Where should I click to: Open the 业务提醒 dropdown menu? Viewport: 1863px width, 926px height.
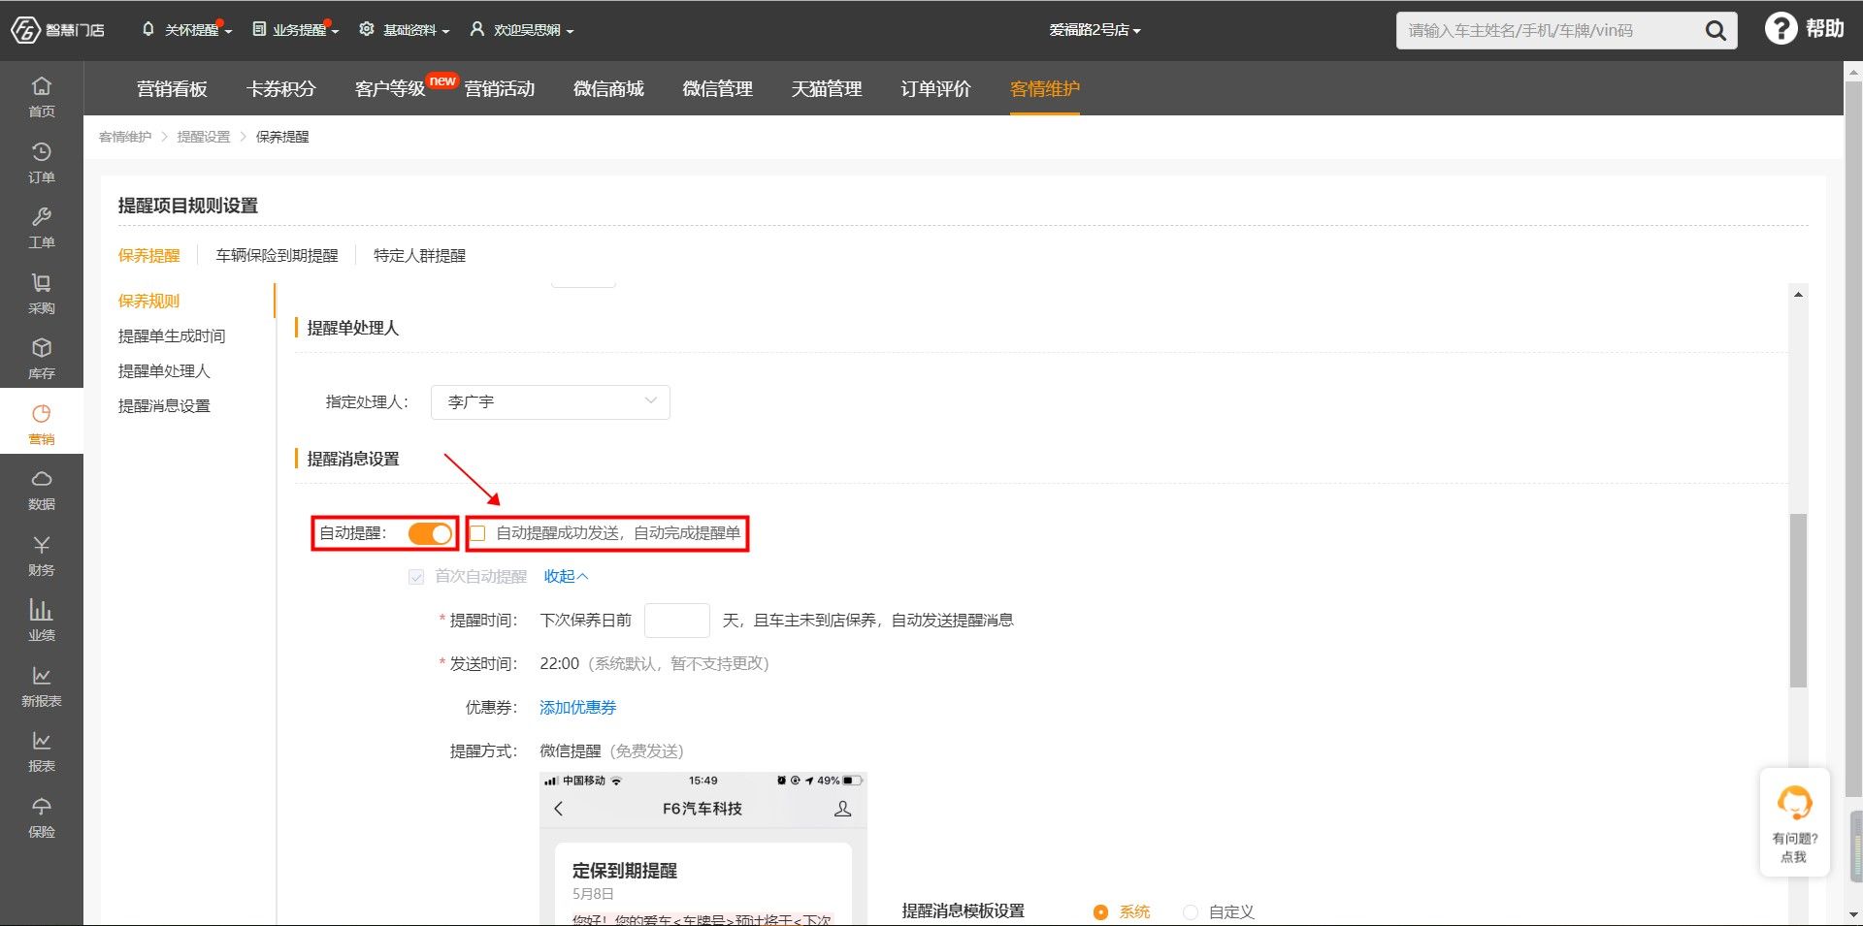click(295, 30)
